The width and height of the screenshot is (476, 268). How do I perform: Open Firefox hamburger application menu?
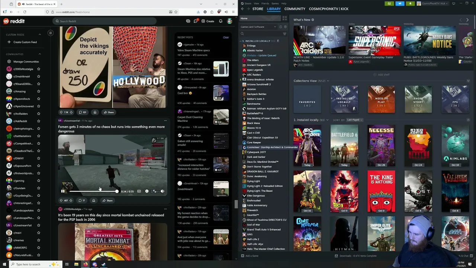click(x=232, y=12)
